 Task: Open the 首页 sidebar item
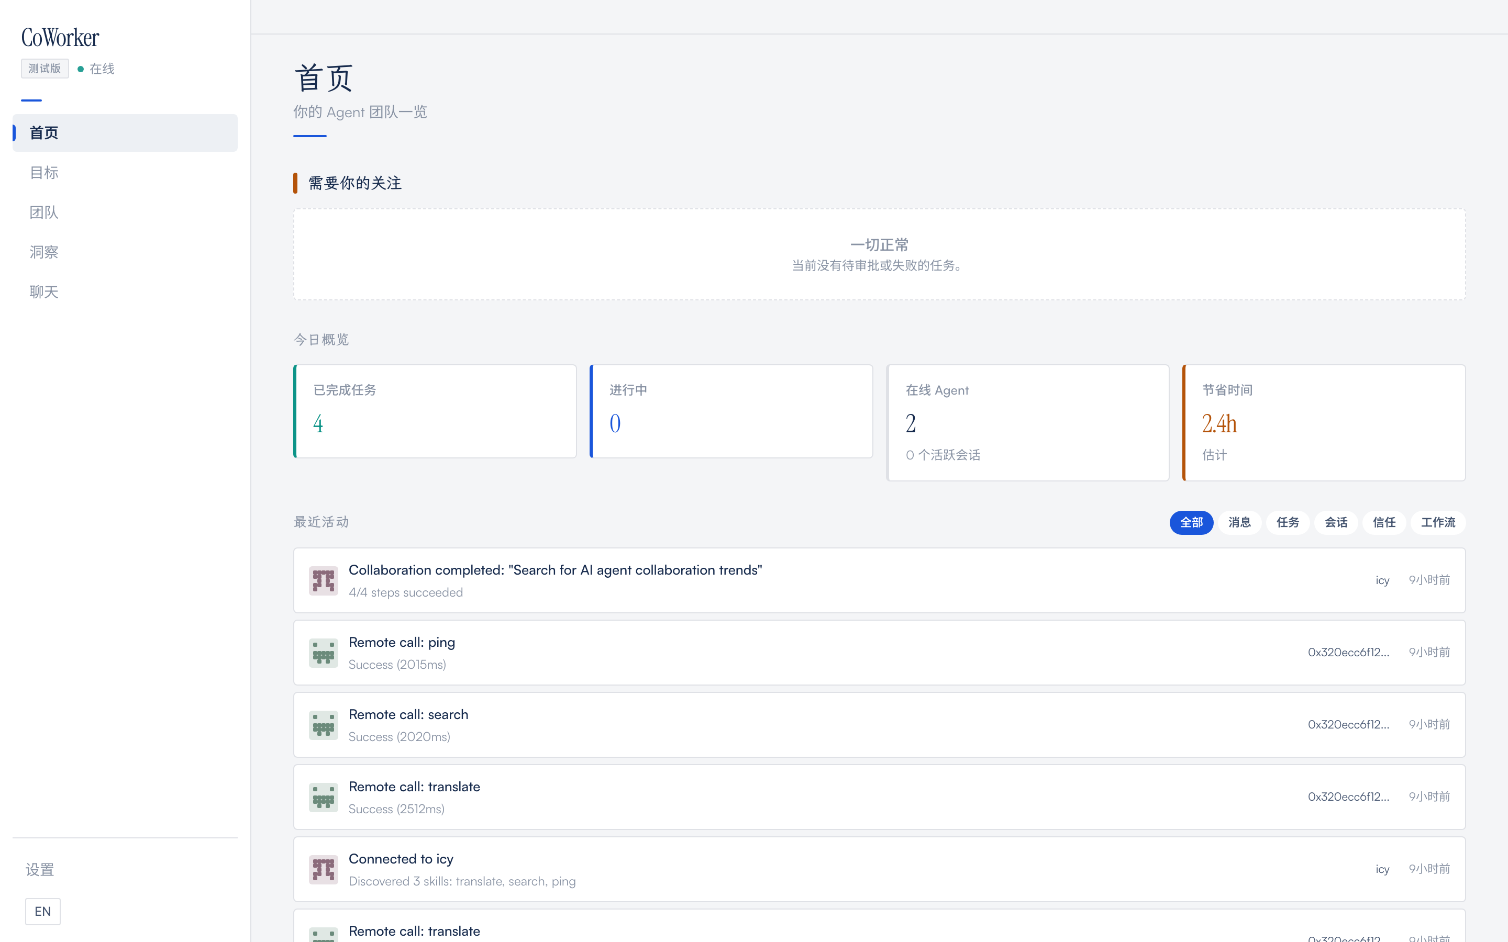125,133
